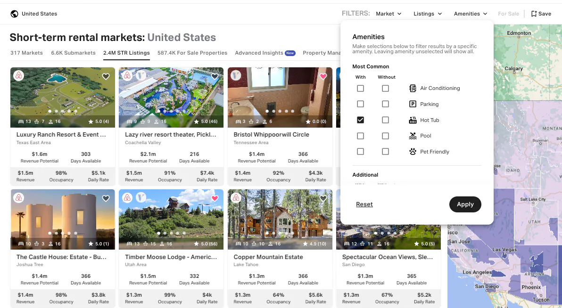Click Airbnb badge on Lazy river resort card
This screenshot has width=562, height=308.
click(x=127, y=75)
